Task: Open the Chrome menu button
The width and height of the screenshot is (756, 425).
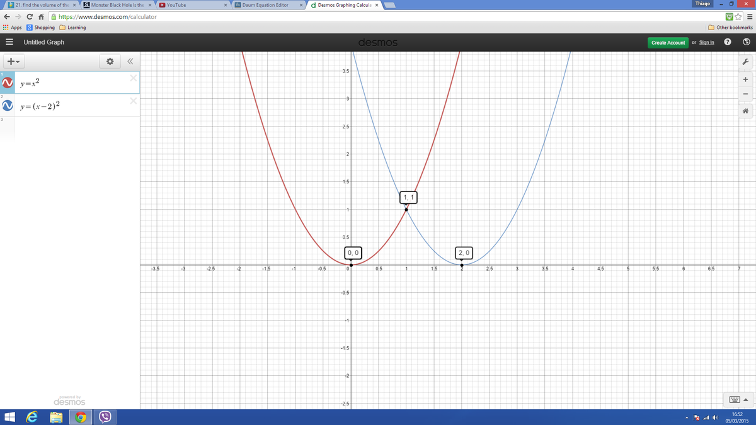Action: (750, 17)
